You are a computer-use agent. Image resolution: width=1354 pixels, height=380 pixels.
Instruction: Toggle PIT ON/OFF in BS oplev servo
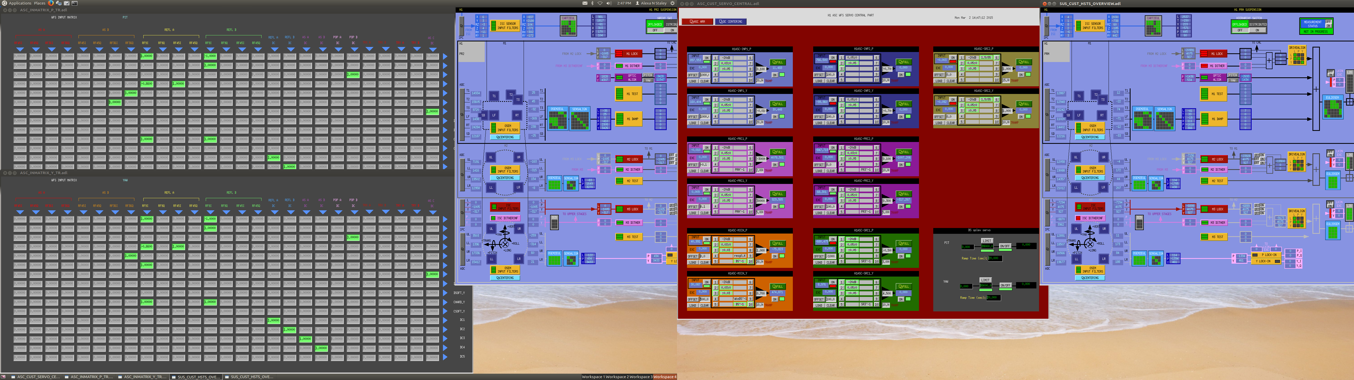click(x=1004, y=246)
